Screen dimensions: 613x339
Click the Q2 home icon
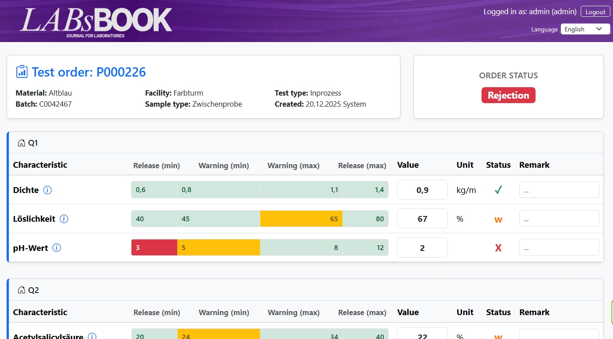point(21,290)
